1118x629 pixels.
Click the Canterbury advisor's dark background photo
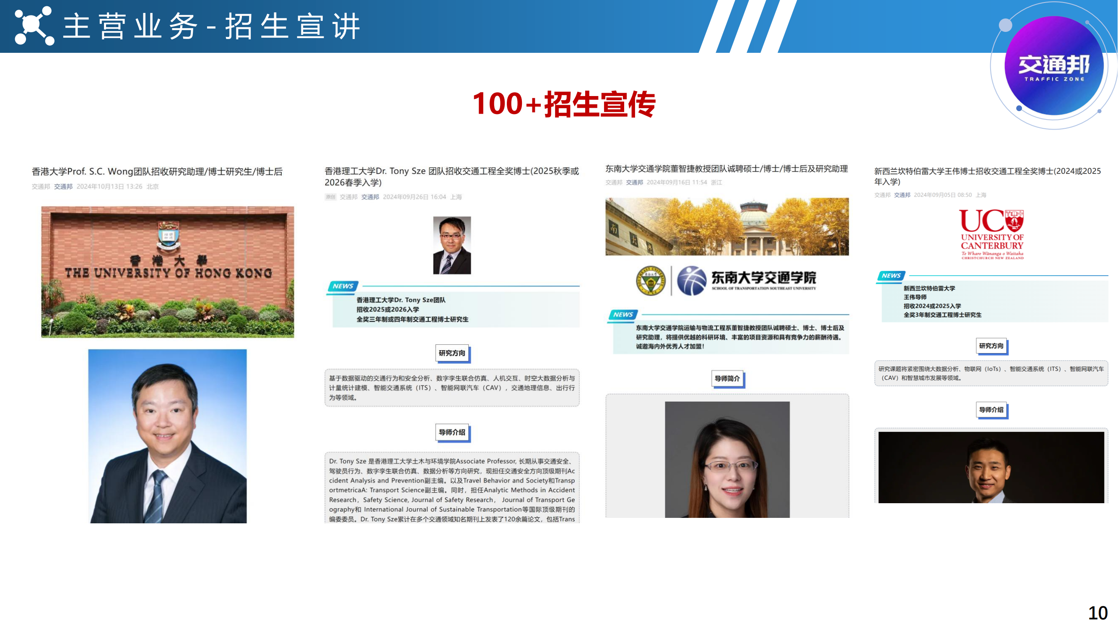click(x=991, y=468)
